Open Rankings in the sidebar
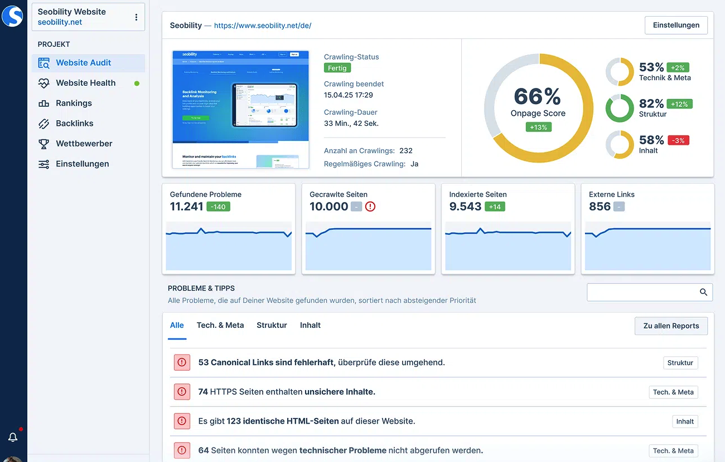The image size is (725, 462). pos(88,104)
